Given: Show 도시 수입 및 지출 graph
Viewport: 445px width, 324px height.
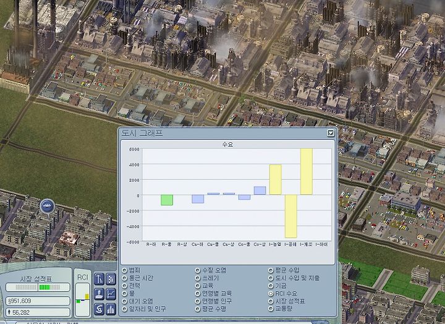Looking at the screenshot, I should click(271, 278).
